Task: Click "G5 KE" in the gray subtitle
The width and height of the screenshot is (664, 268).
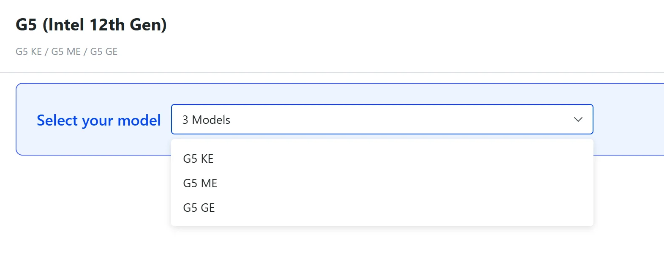Action: click(x=29, y=52)
